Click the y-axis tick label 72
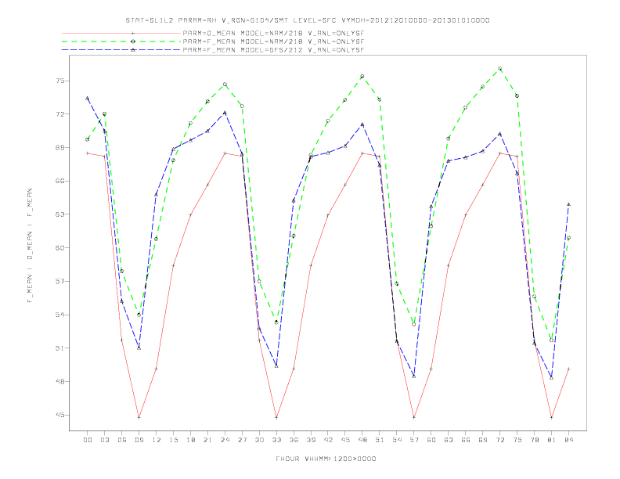This screenshot has width=620, height=479. [60, 114]
